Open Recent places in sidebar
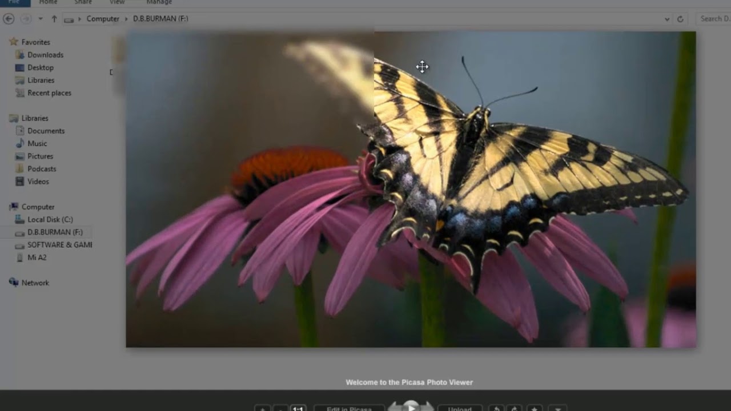This screenshot has height=411, width=731. (49, 93)
